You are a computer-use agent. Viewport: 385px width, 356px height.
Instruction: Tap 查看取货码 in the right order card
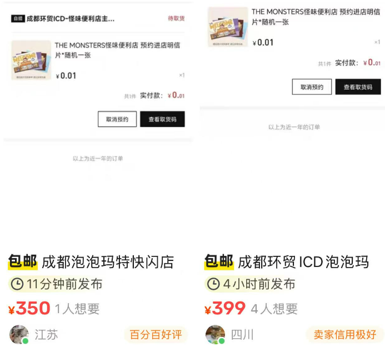[x=358, y=87]
